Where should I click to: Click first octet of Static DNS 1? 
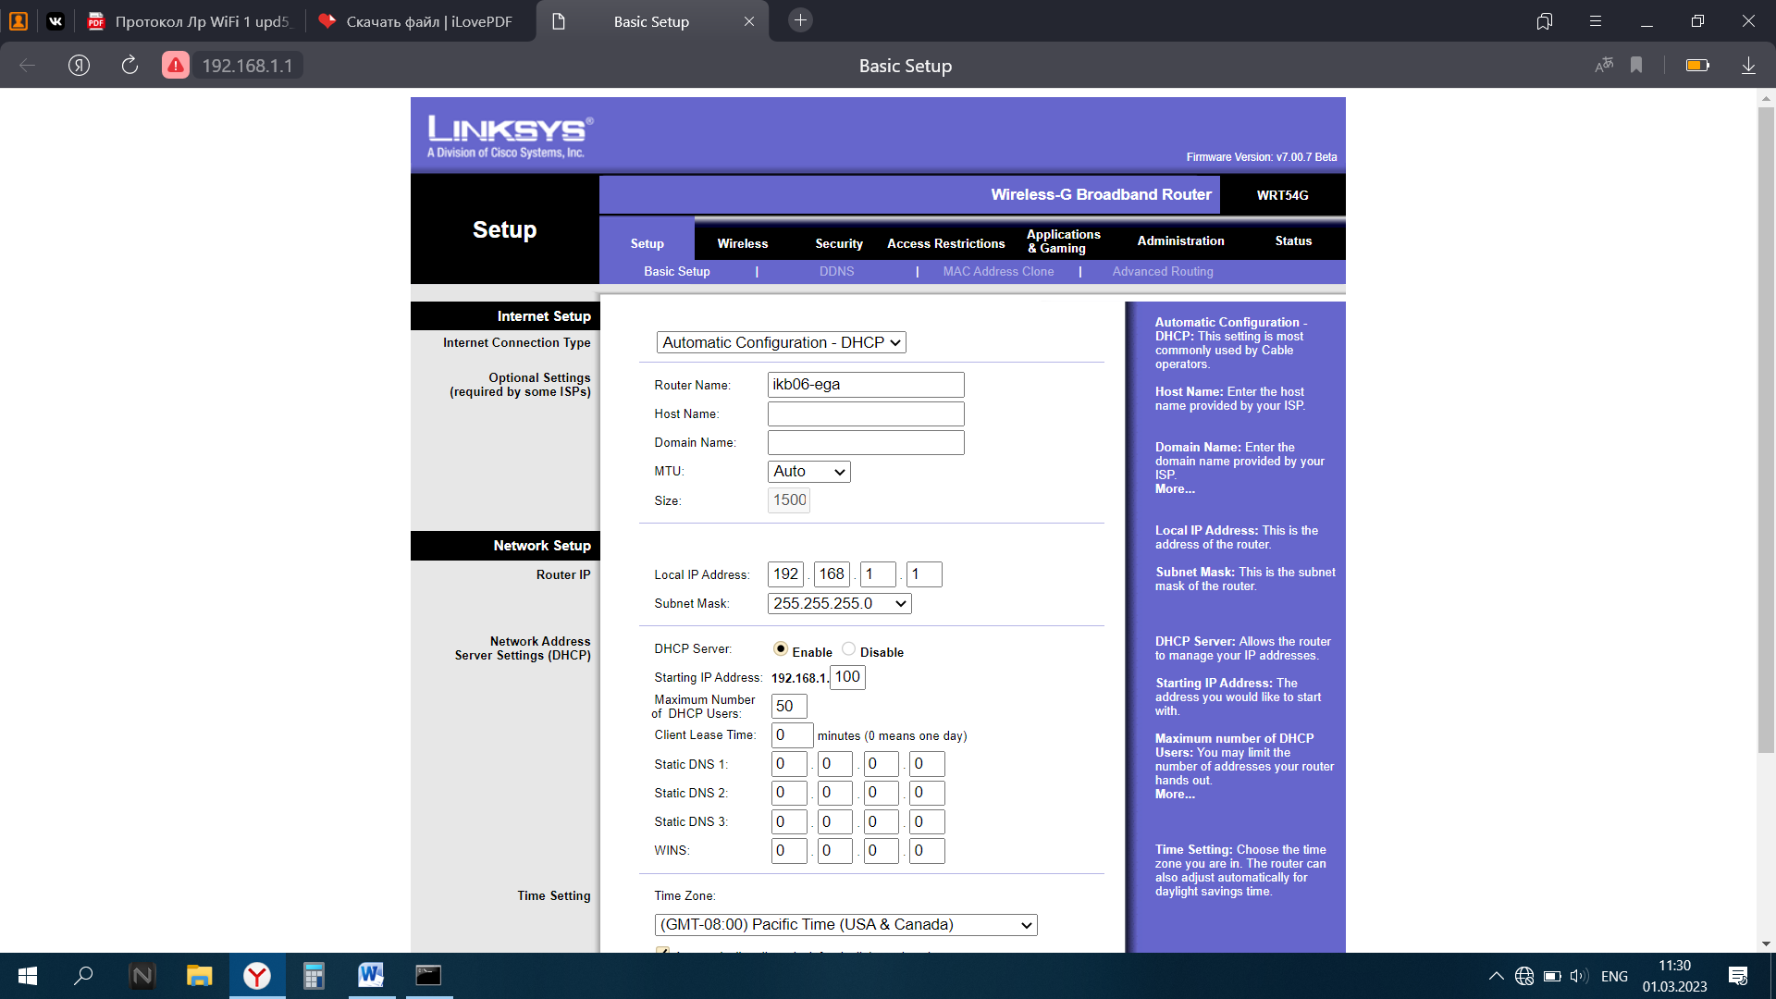(x=789, y=764)
